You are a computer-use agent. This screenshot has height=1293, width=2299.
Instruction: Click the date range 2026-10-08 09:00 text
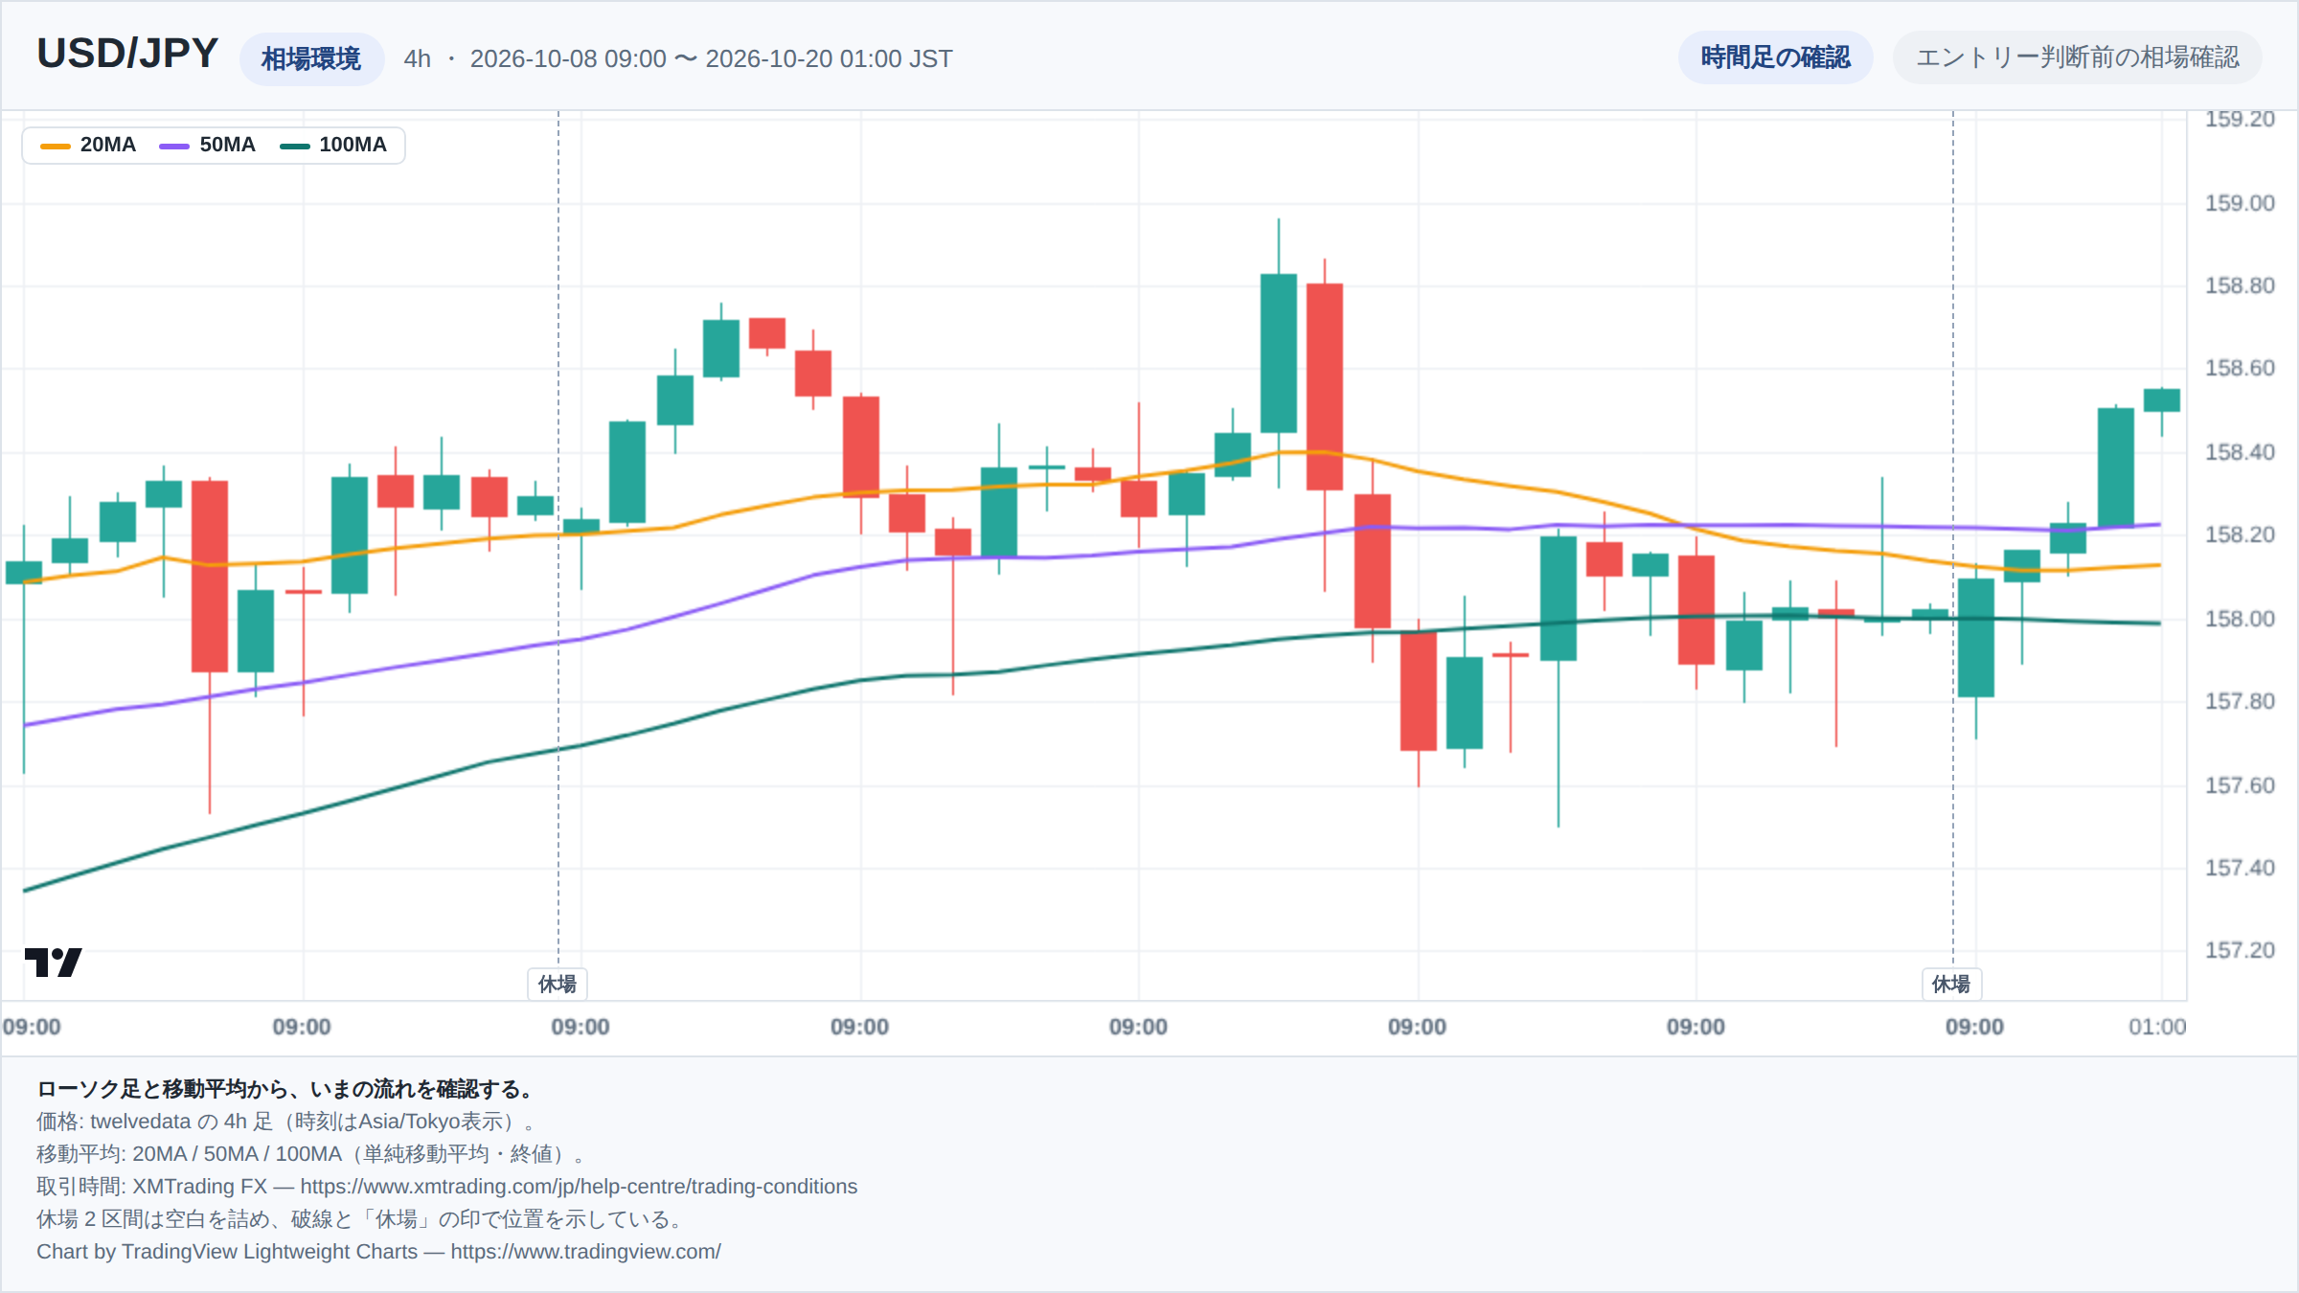coord(568,58)
